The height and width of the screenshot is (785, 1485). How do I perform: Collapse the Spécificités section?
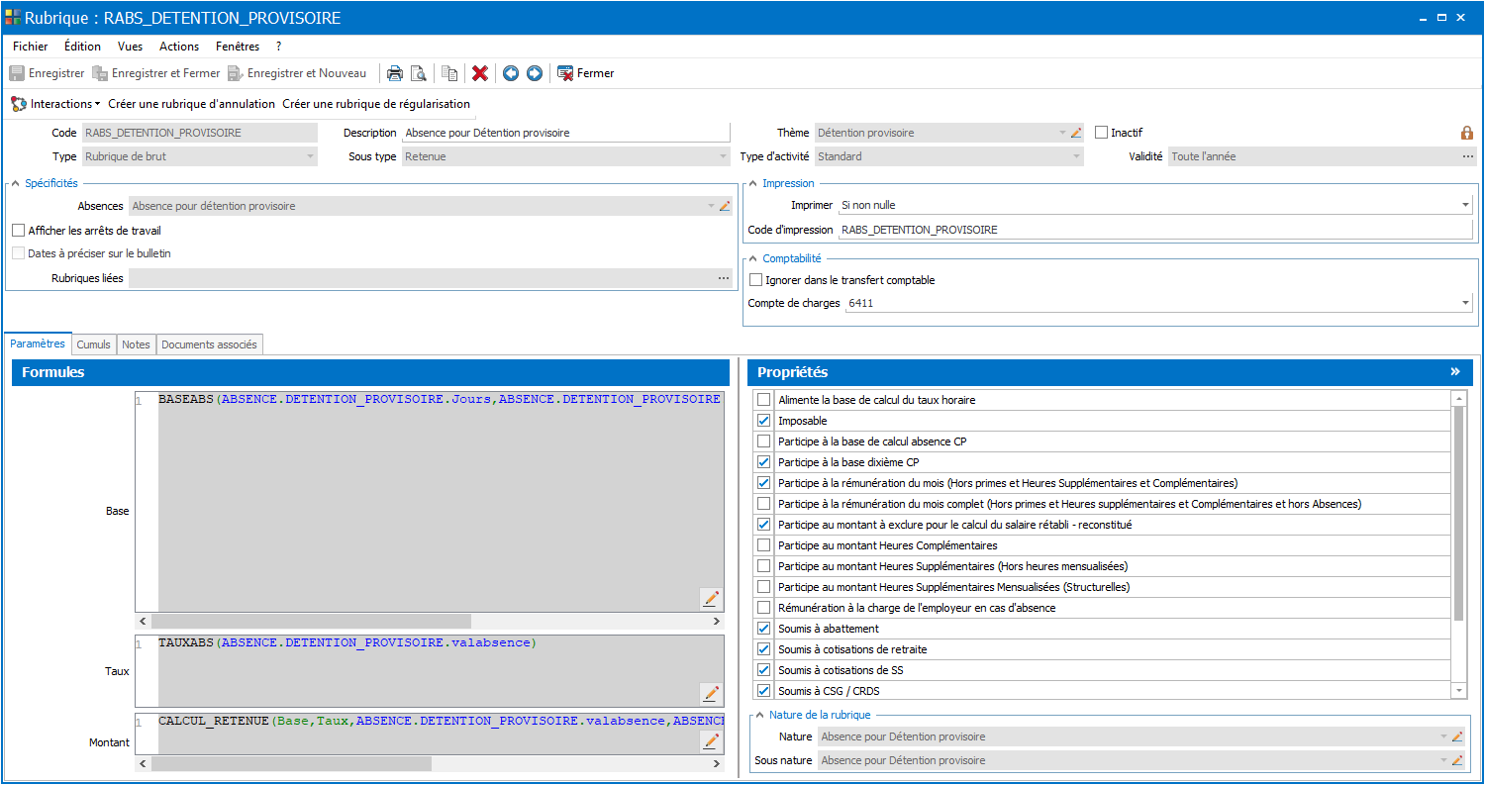tap(16, 183)
